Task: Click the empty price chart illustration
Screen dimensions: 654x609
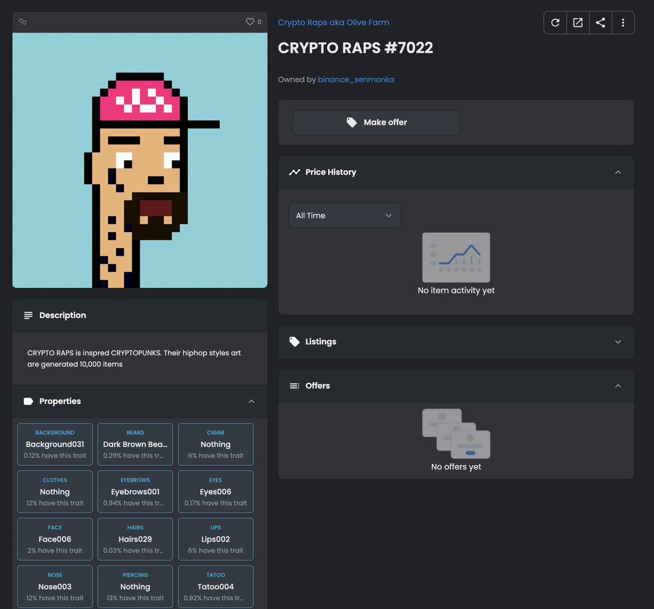Action: tap(456, 257)
